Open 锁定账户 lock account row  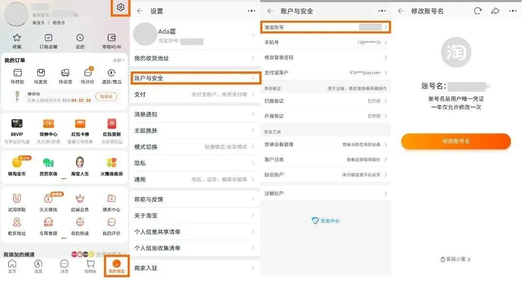click(326, 175)
